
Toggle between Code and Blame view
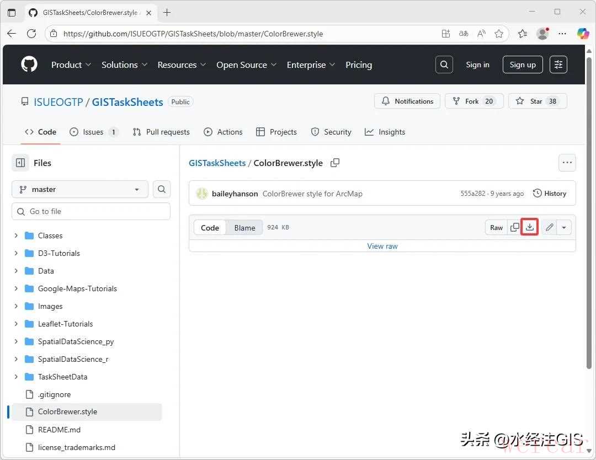coord(244,228)
